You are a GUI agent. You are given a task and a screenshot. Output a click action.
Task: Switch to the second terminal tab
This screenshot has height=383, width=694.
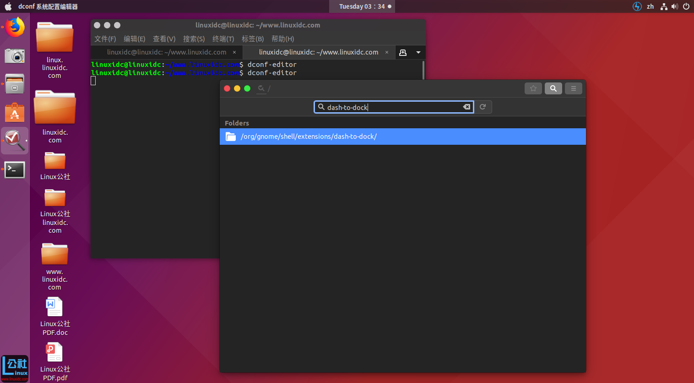point(319,52)
